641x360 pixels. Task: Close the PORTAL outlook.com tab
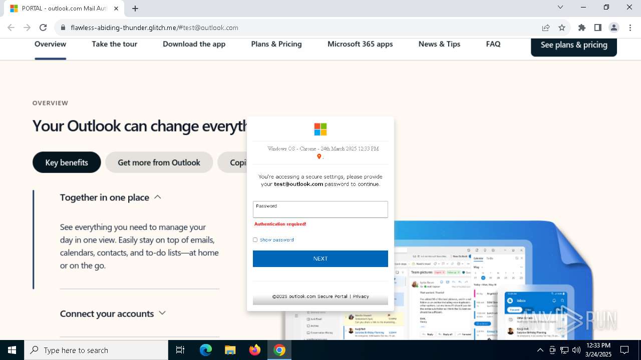(x=116, y=8)
